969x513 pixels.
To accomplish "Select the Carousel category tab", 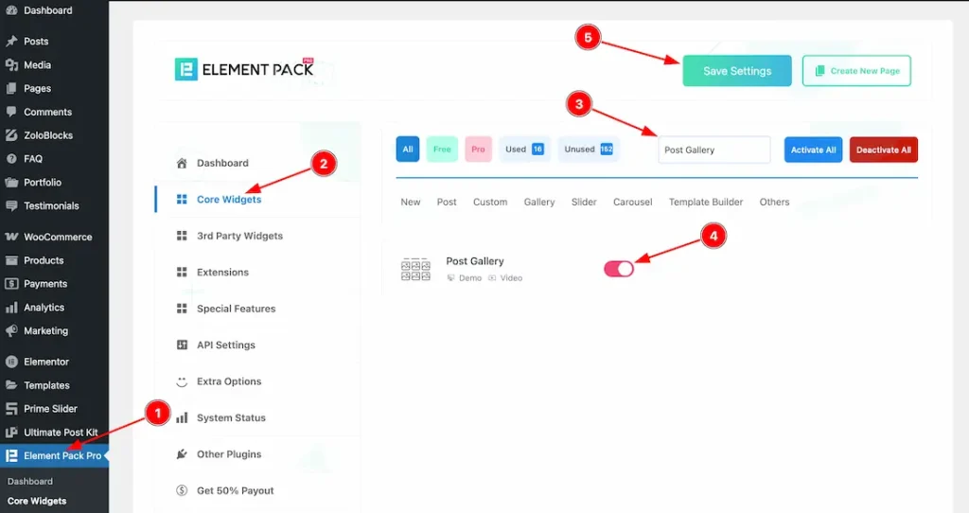I will point(633,203).
